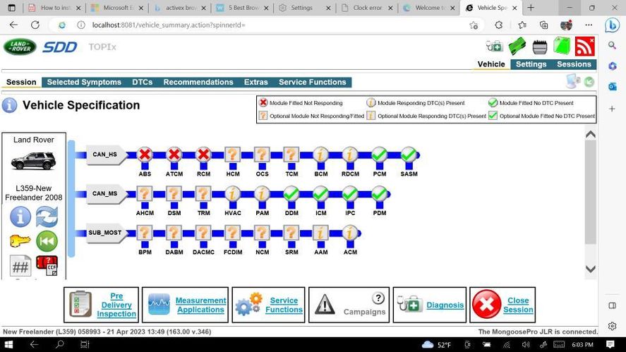626x352 pixels.
Task: Click the SASM module icon
Action: tap(409, 154)
